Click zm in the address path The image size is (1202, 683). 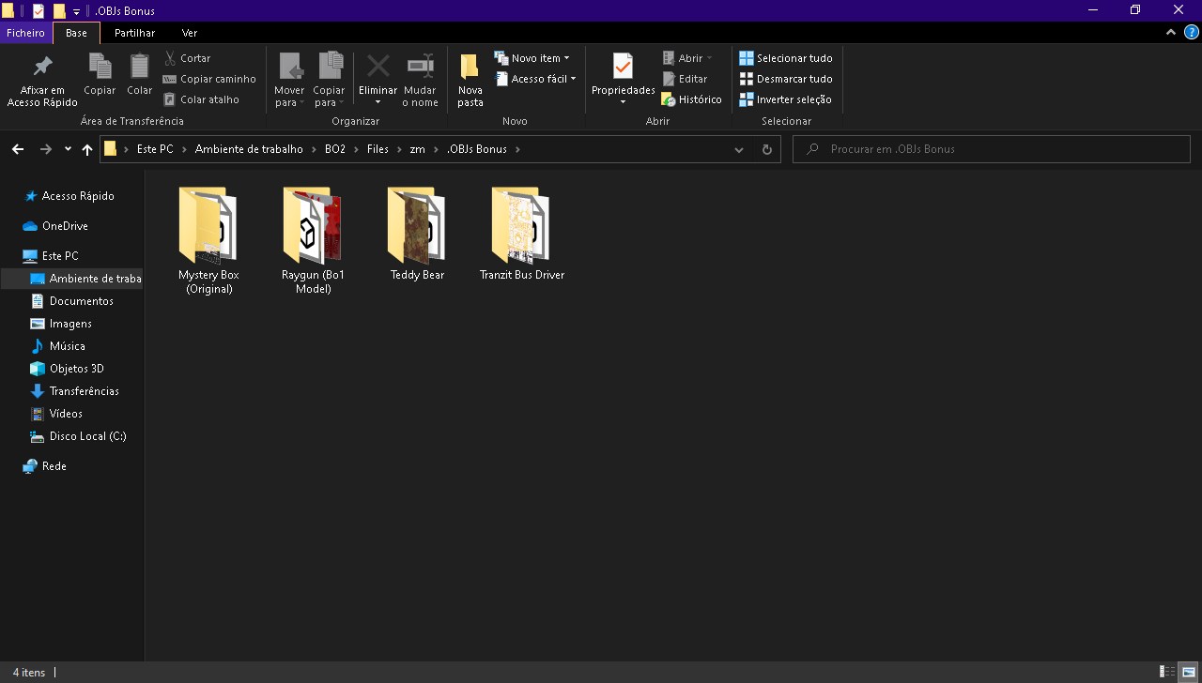(417, 149)
